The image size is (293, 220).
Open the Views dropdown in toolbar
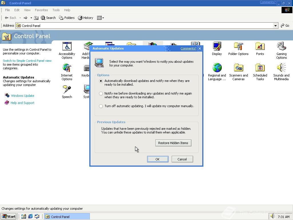[100, 18]
